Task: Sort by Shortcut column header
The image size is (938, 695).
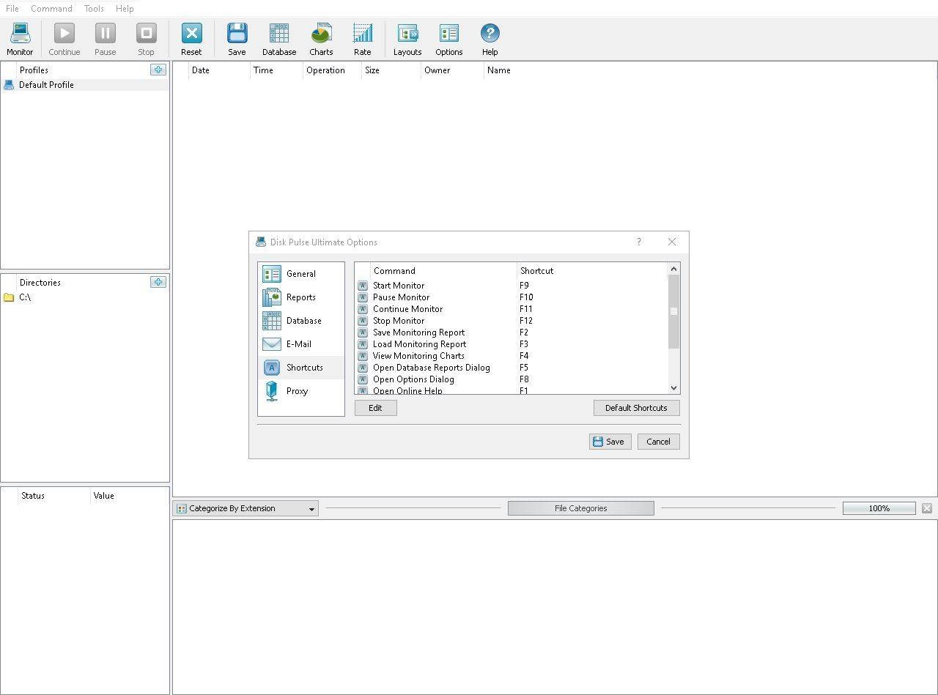Action: [592, 271]
